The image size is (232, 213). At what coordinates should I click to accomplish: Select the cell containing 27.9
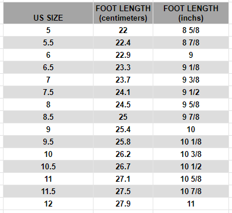[123, 204]
